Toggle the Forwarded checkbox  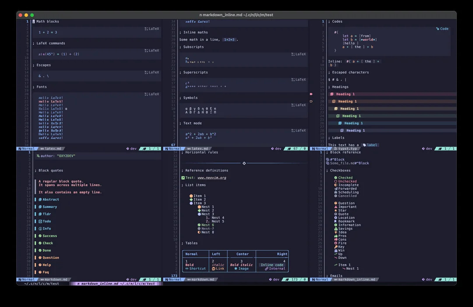335,188
